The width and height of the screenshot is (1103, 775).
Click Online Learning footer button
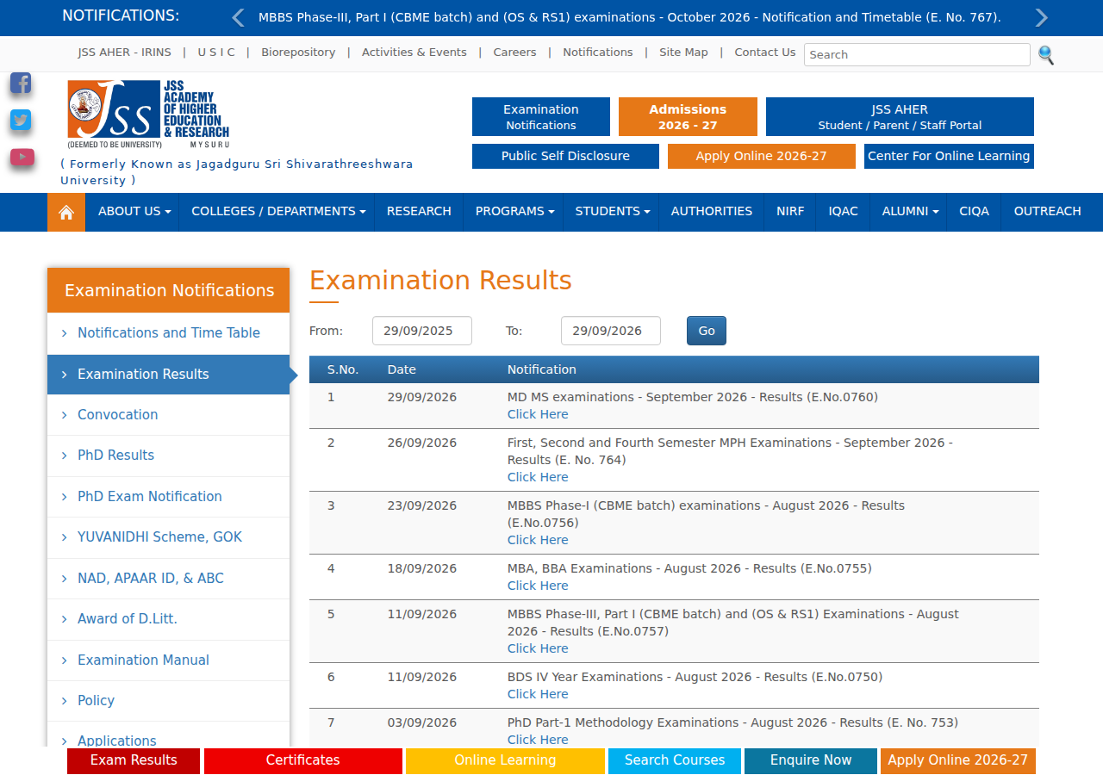(505, 761)
